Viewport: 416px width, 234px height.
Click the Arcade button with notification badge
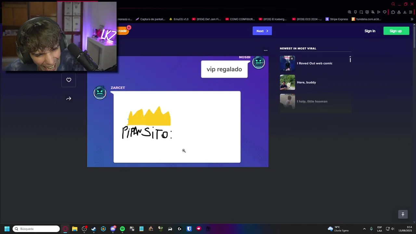click(x=124, y=31)
